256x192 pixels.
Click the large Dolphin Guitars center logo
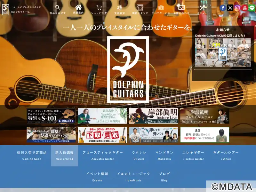point(128,70)
